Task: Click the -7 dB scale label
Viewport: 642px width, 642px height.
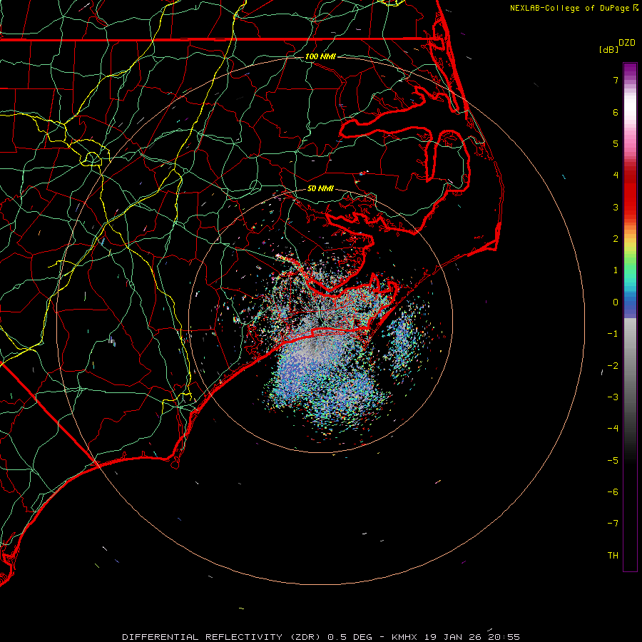Action: coord(613,524)
